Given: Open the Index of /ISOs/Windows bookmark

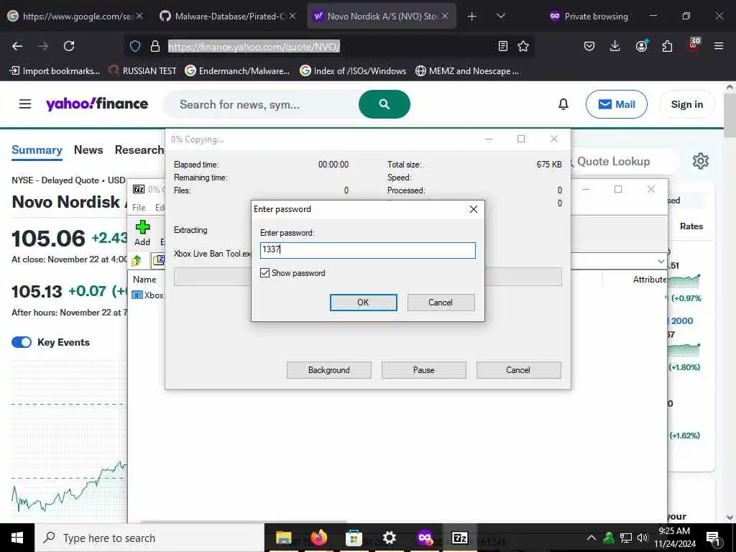Looking at the screenshot, I should click(x=353, y=71).
